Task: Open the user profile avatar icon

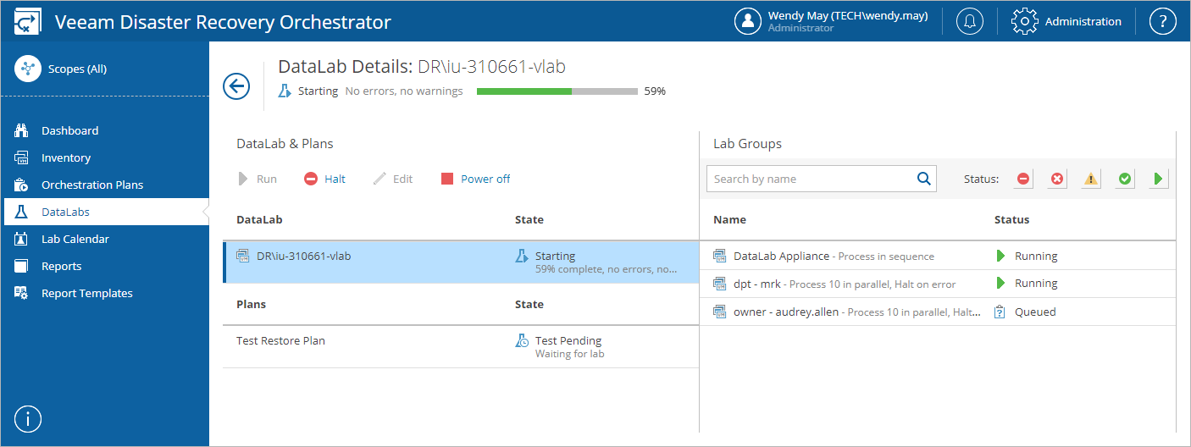Action: tap(748, 22)
